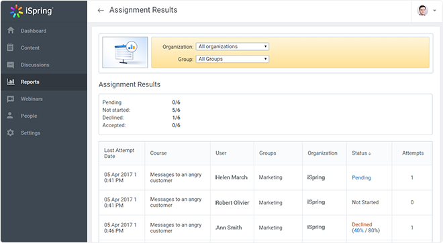Open the Dashboard menu item

point(34,31)
